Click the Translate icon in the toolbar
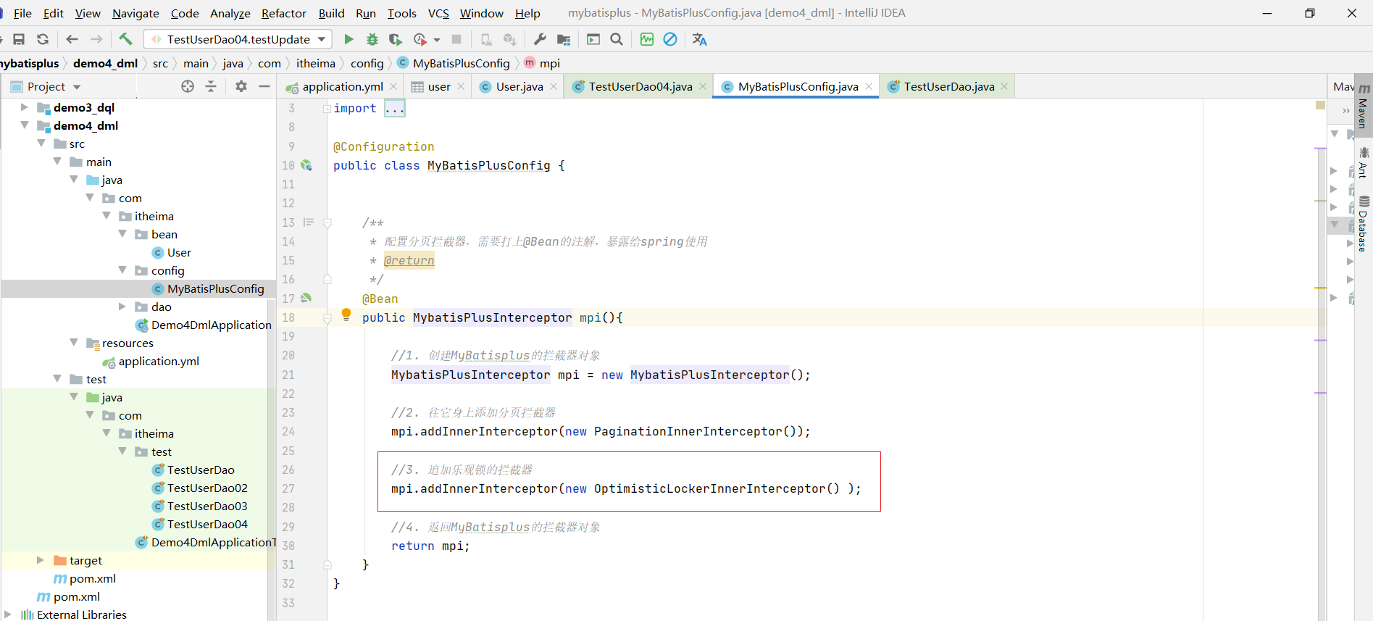1373x621 pixels. click(x=699, y=39)
